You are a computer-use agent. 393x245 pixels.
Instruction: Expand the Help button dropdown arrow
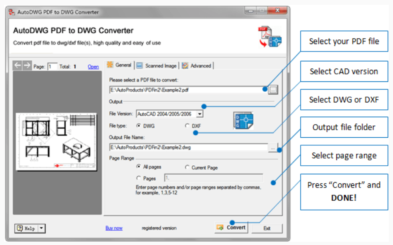pyautogui.click(x=42, y=228)
